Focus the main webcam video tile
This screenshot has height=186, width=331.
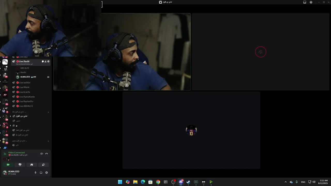122,52
